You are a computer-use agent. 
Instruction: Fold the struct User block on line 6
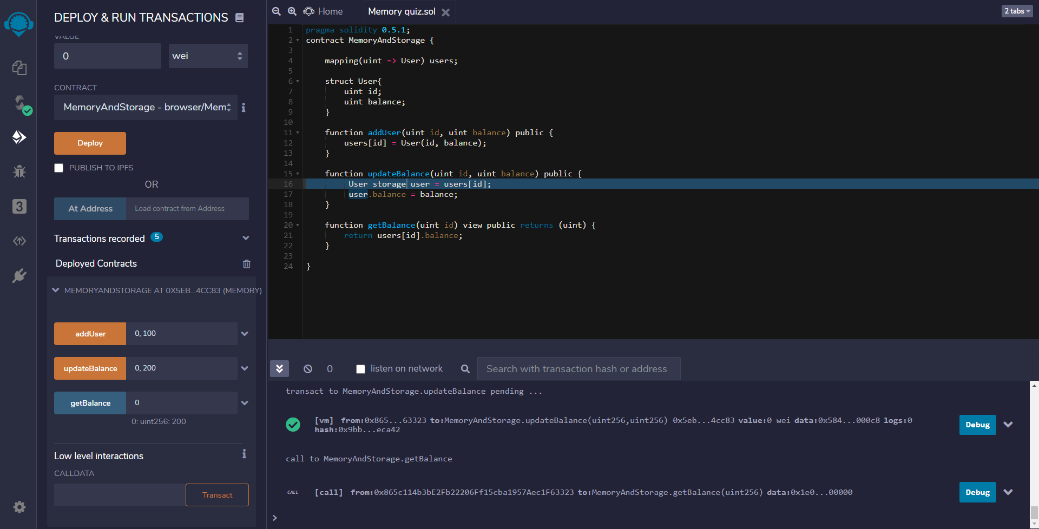[298, 82]
